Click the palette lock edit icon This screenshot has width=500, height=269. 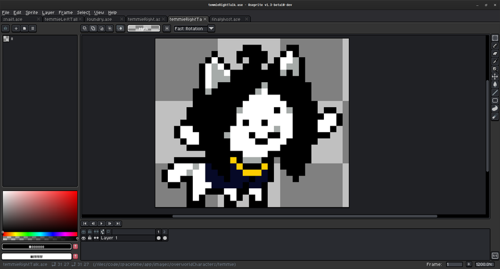click(x=6, y=28)
